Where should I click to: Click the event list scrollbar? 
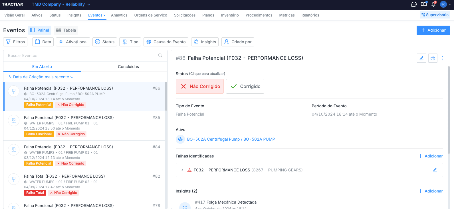point(166,96)
